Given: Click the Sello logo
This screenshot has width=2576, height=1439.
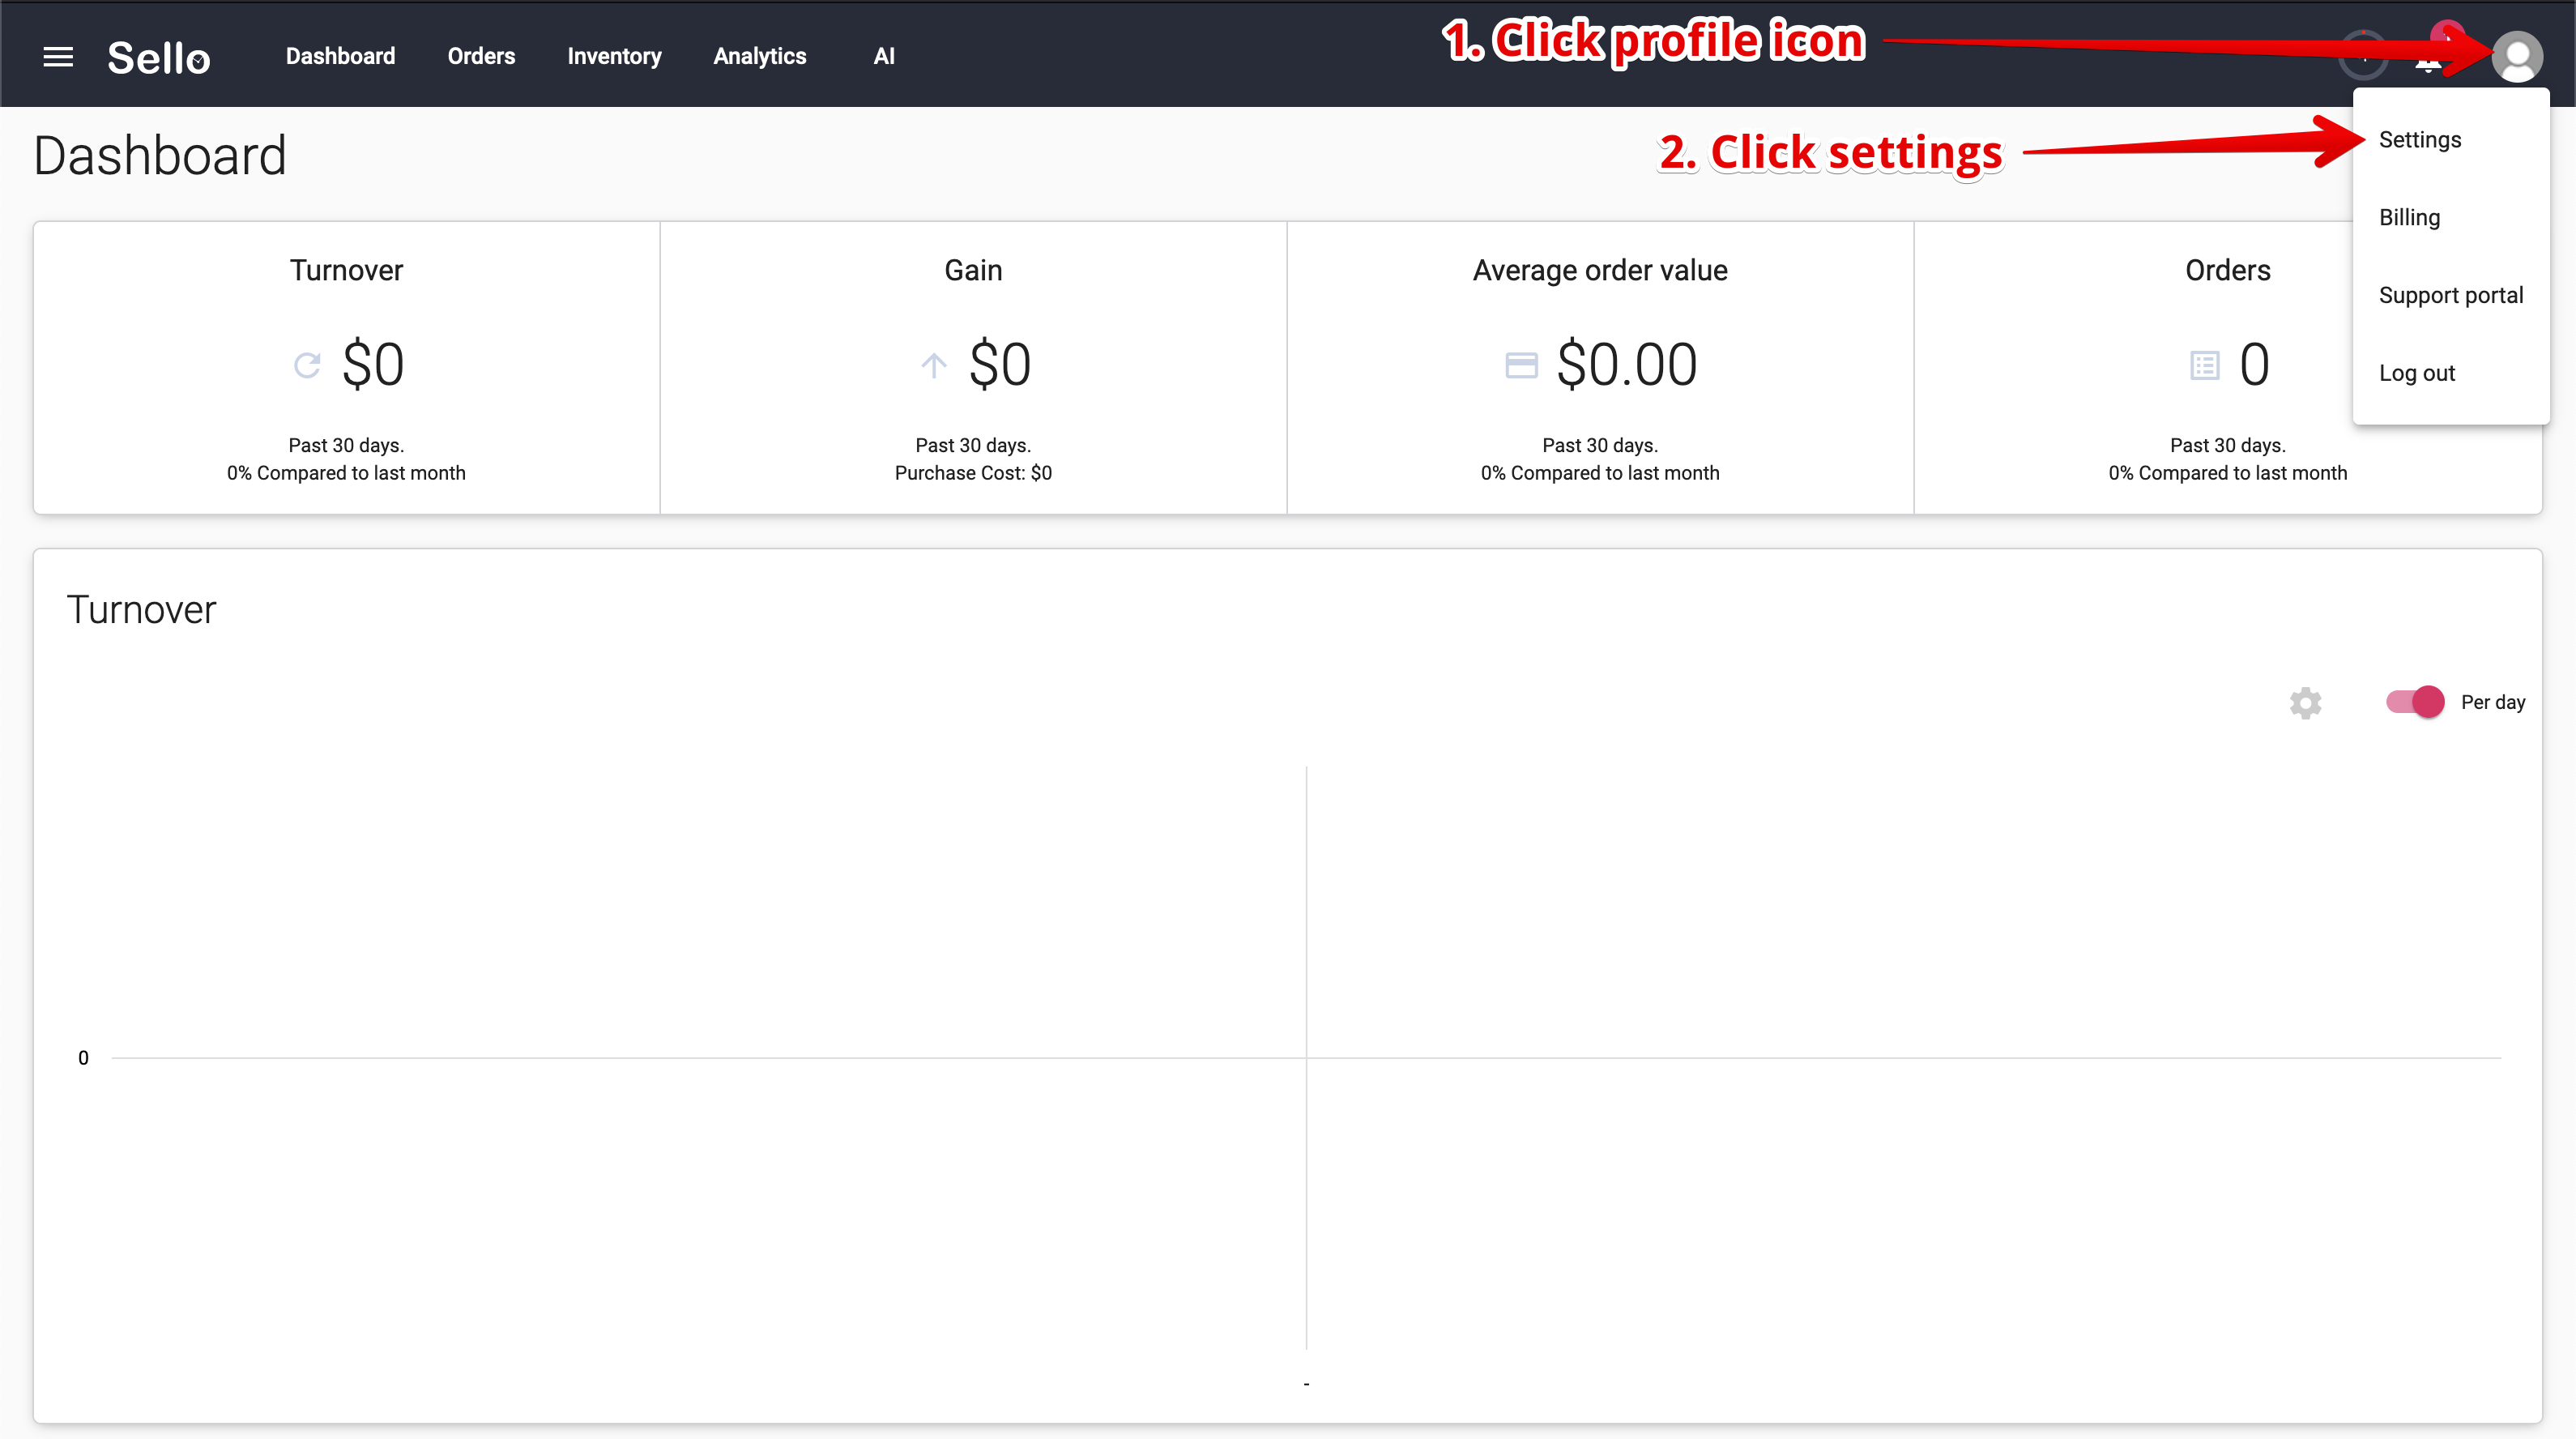Looking at the screenshot, I should [x=158, y=57].
